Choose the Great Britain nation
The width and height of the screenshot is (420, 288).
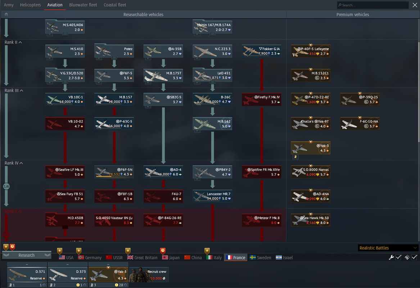tap(142, 257)
